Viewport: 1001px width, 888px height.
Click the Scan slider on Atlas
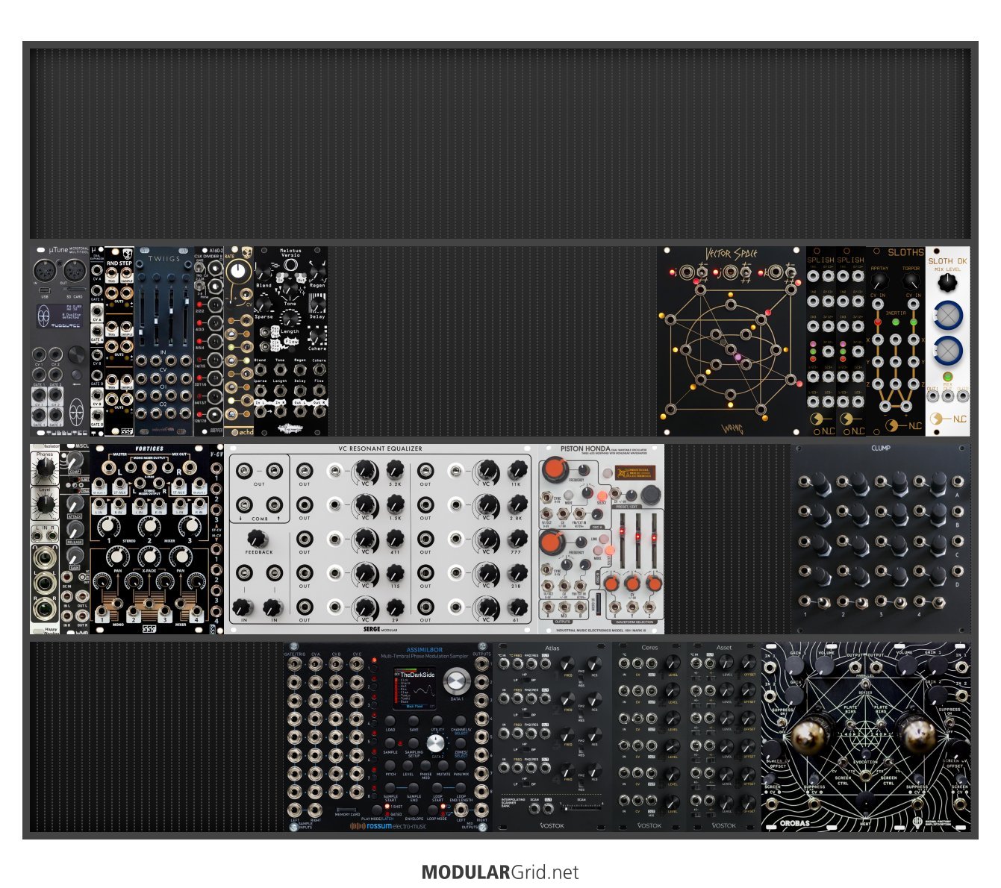click(581, 807)
